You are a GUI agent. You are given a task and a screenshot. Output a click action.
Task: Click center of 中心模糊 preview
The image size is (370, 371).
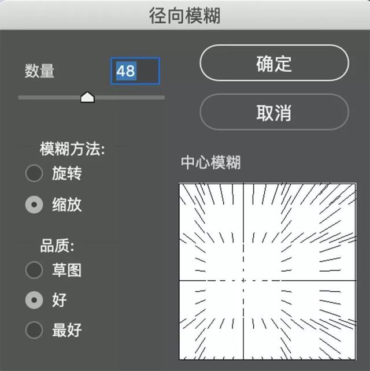click(267, 272)
